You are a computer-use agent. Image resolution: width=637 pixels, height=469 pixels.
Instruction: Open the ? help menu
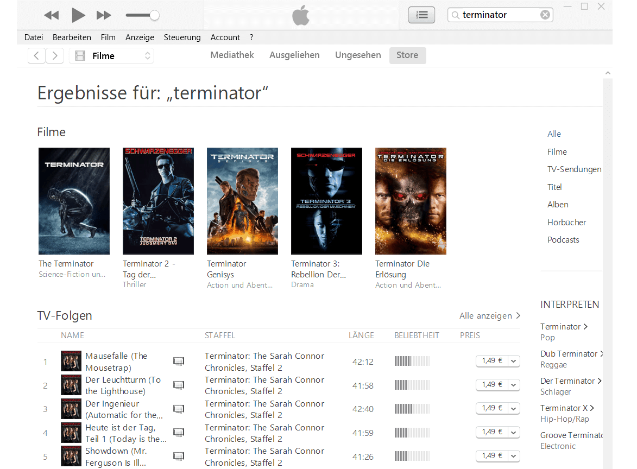[x=251, y=37]
